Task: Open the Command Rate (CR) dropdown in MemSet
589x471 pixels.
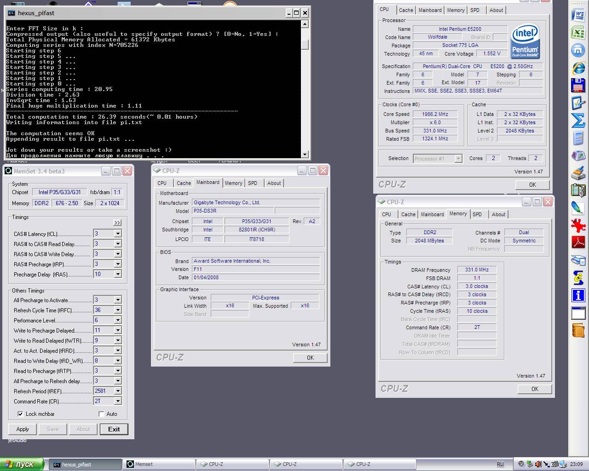Action: tap(118, 401)
